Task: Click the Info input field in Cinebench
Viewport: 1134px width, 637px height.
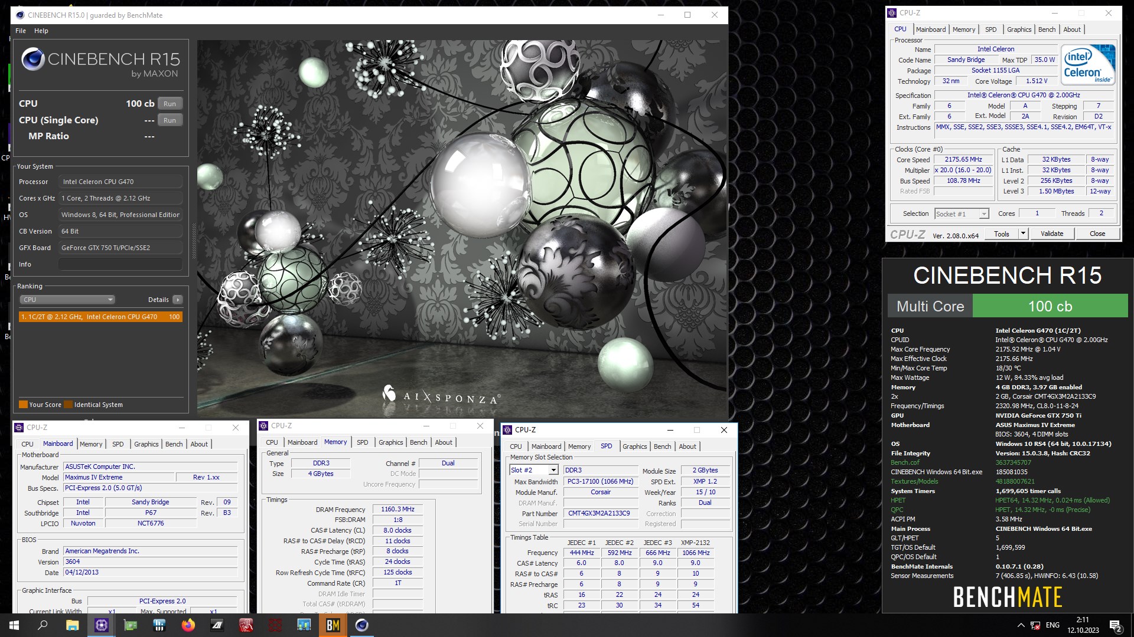Action: 120,264
